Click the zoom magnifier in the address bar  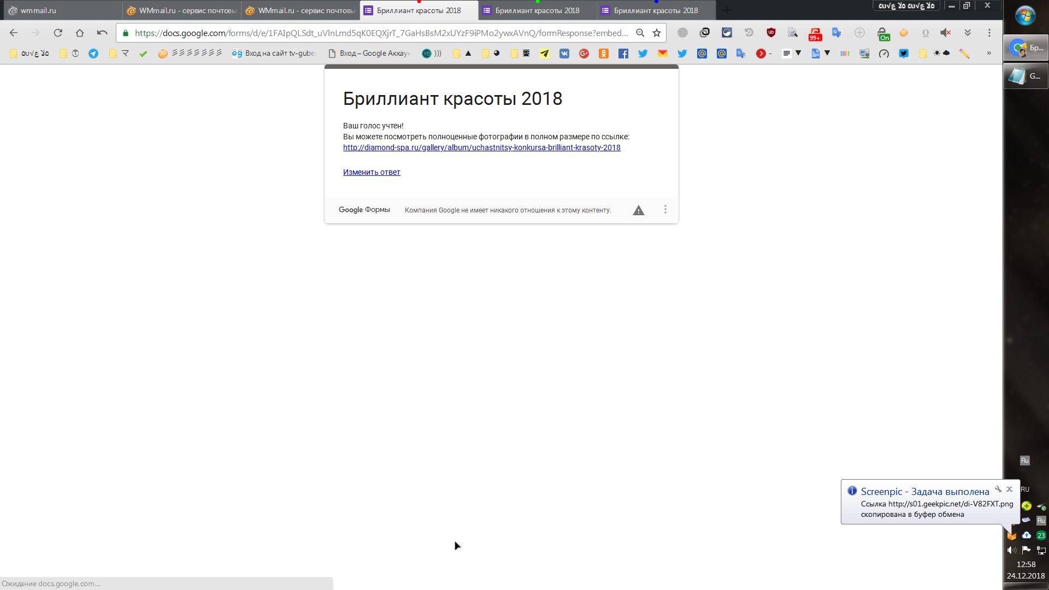coord(640,33)
